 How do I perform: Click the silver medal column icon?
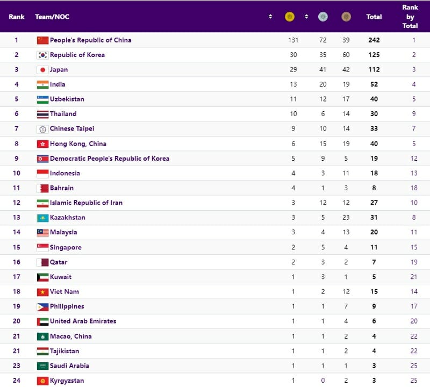322,17
